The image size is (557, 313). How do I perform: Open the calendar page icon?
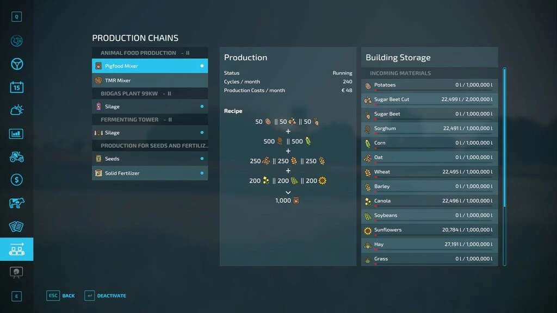pyautogui.click(x=16, y=87)
